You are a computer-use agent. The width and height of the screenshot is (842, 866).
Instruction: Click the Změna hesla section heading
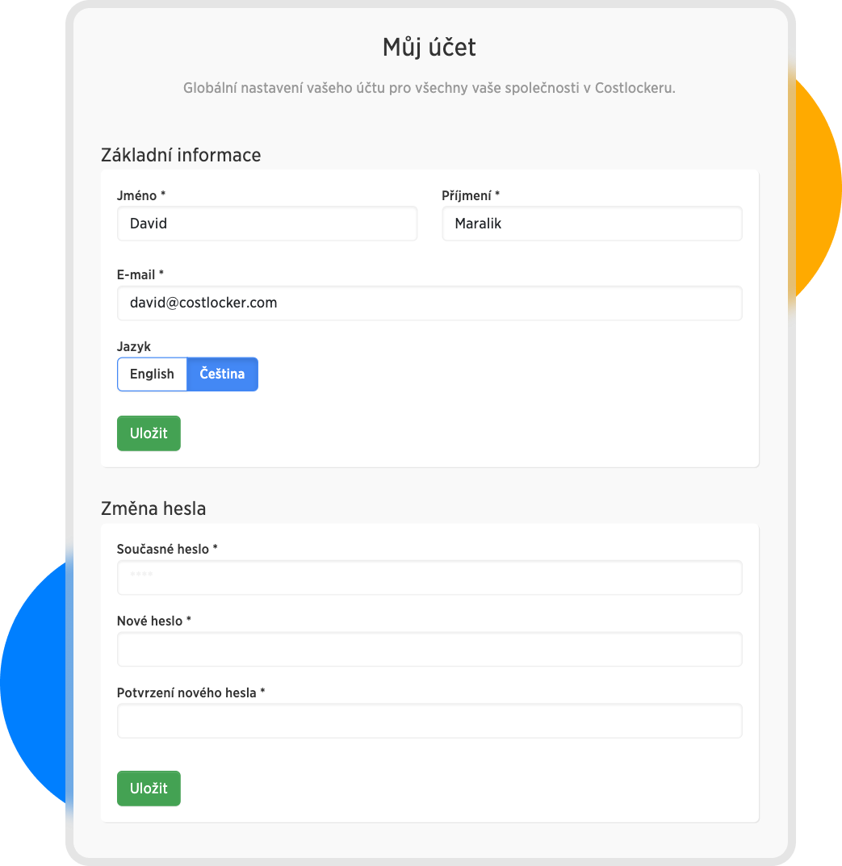pyautogui.click(x=153, y=508)
